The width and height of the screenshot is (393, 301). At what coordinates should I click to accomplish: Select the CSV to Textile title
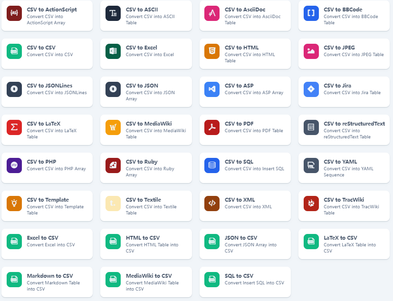pos(144,200)
